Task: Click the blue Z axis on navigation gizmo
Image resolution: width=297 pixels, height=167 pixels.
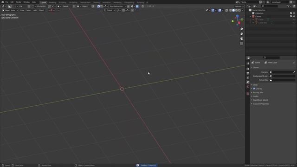Action: coord(237,16)
